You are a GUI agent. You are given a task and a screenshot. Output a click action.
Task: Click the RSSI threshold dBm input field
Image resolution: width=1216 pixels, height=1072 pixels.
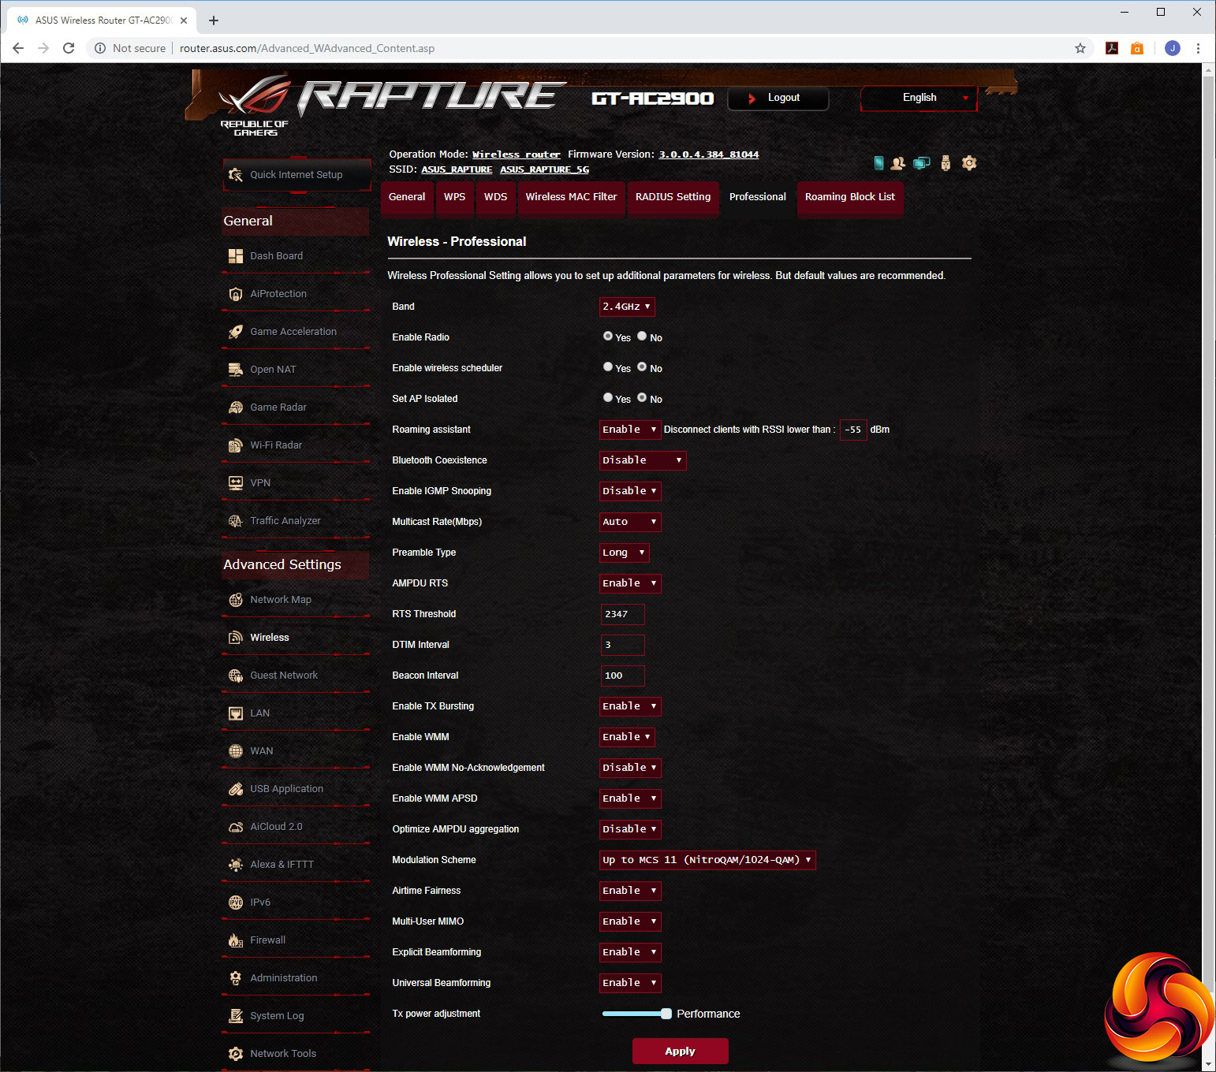(x=853, y=430)
